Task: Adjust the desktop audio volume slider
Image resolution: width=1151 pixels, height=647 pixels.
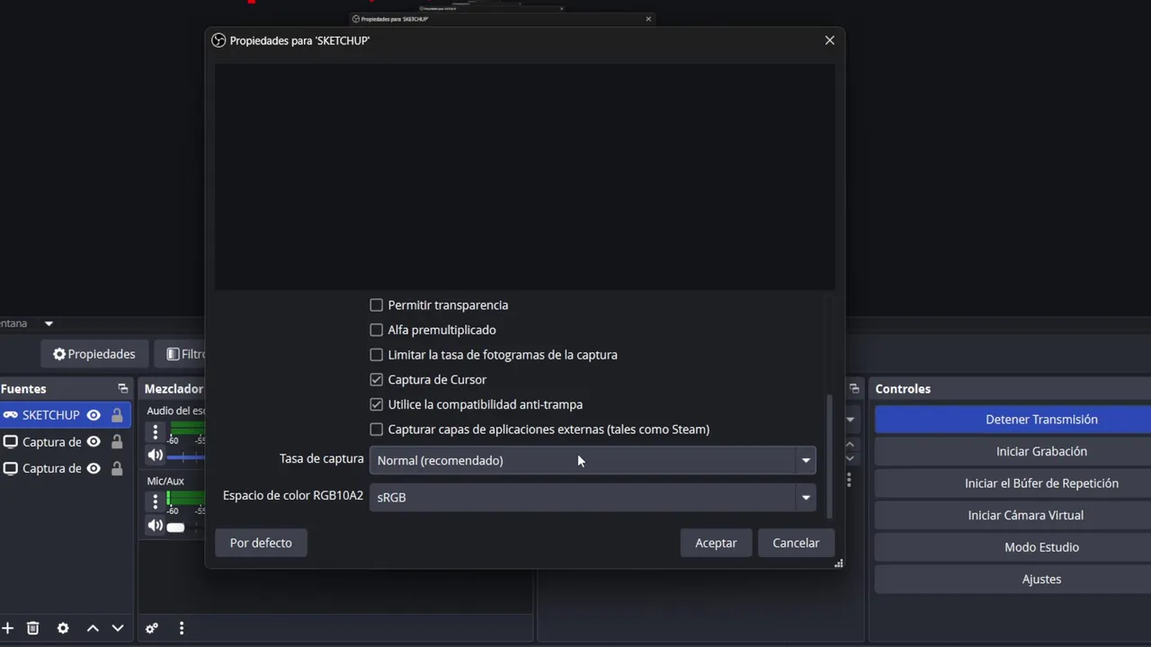Action: 185,456
